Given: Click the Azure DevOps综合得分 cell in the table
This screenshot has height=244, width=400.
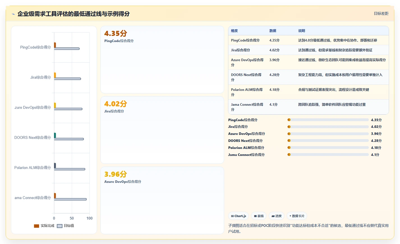Looking at the screenshot, I should [247, 62].
